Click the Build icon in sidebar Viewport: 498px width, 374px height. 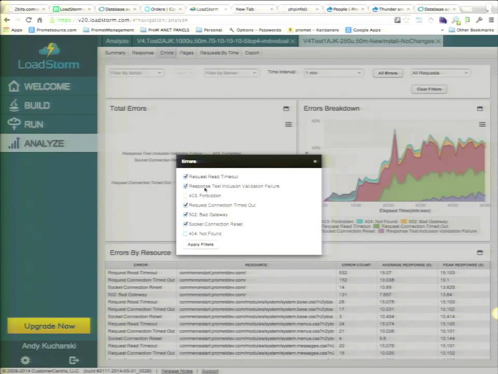click(x=14, y=105)
